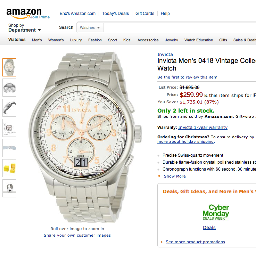Click into the search input field
Image resolution: width=256 pixels, height=254 pixels.
[x=180, y=27]
